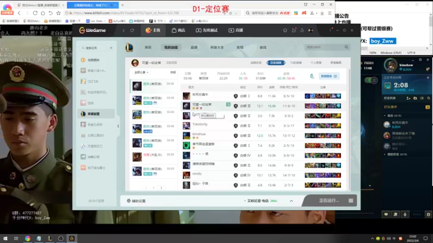The width and height of the screenshot is (433, 243).
Task: Click the friends list view options icon
Action: click(x=422, y=98)
